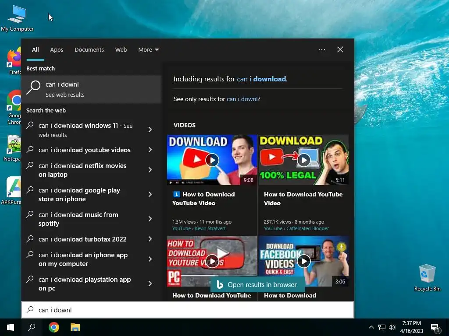
Task: Click Open results in browser button
Action: (258, 284)
